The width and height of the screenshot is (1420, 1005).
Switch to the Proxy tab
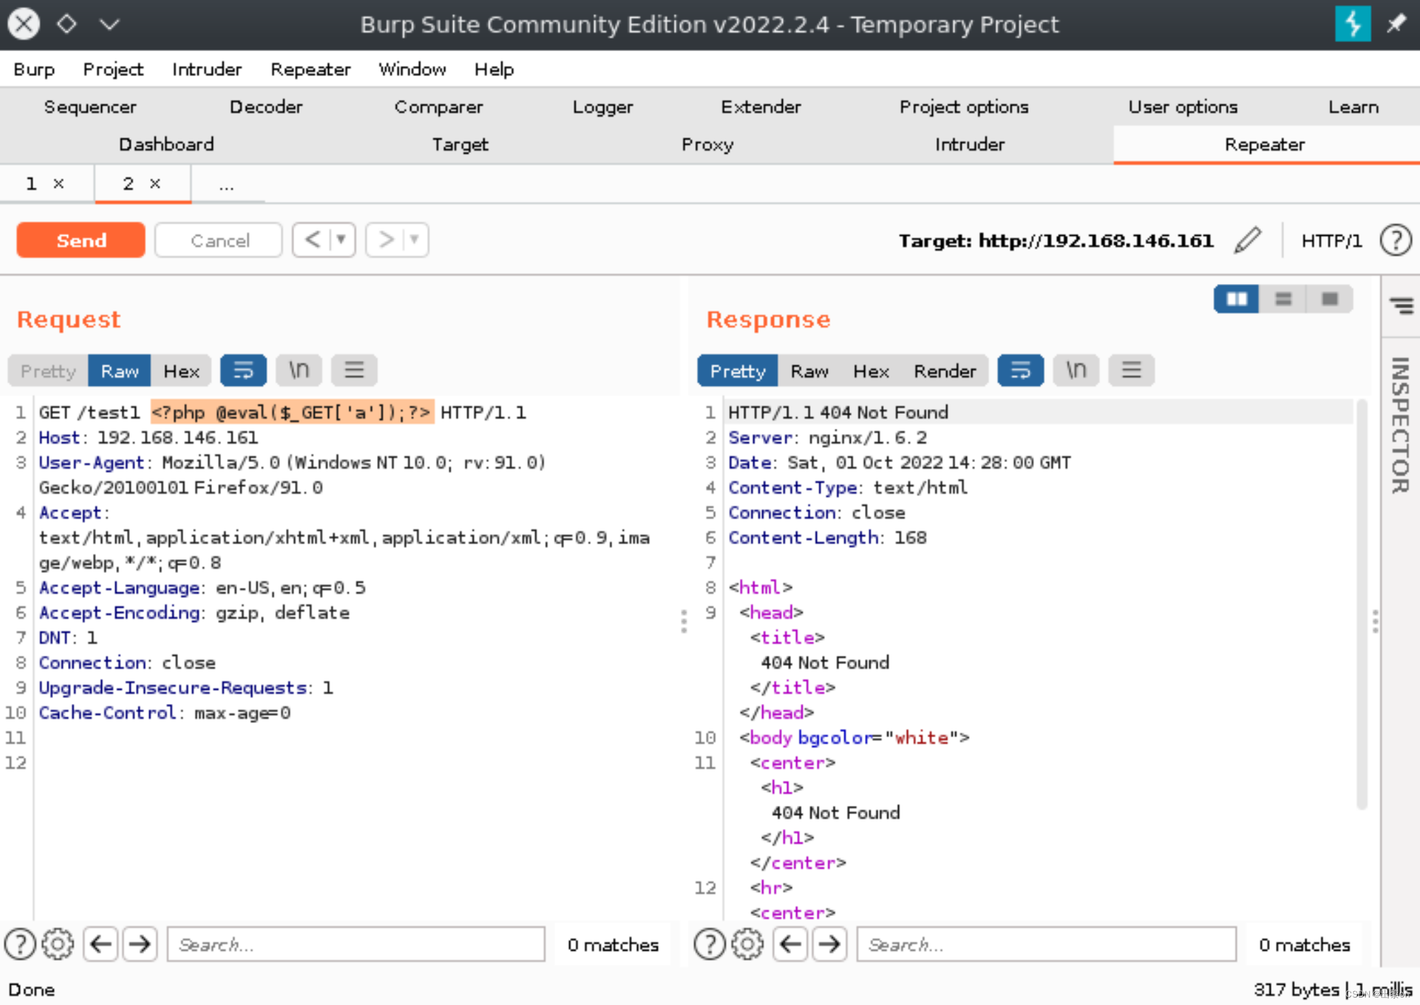pos(707,144)
